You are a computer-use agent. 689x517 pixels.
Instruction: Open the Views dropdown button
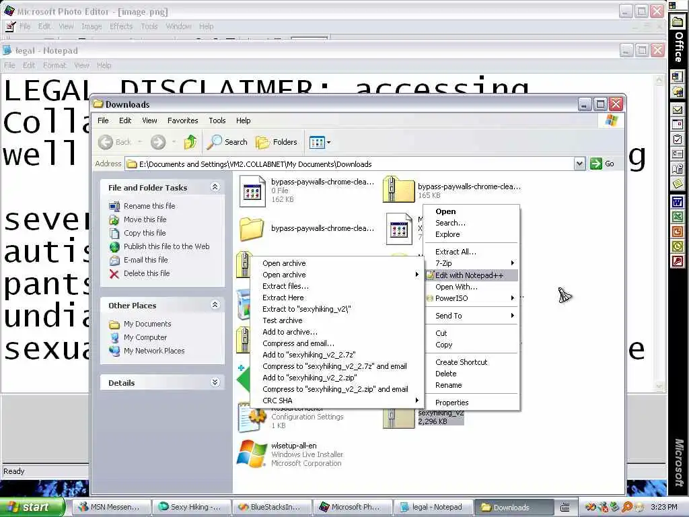[320, 142]
